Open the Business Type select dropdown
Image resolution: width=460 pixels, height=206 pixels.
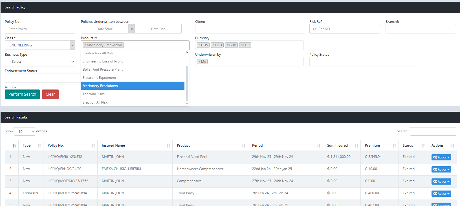point(40,62)
